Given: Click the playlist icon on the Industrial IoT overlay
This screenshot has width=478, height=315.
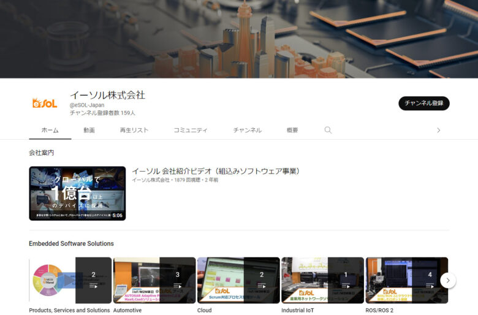Looking at the screenshot, I should point(346,286).
